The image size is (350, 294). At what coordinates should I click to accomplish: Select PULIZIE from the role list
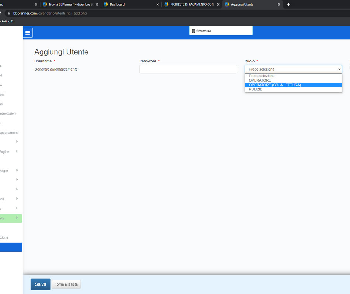click(x=256, y=89)
